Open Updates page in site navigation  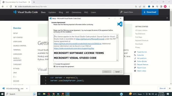[52, 12]
